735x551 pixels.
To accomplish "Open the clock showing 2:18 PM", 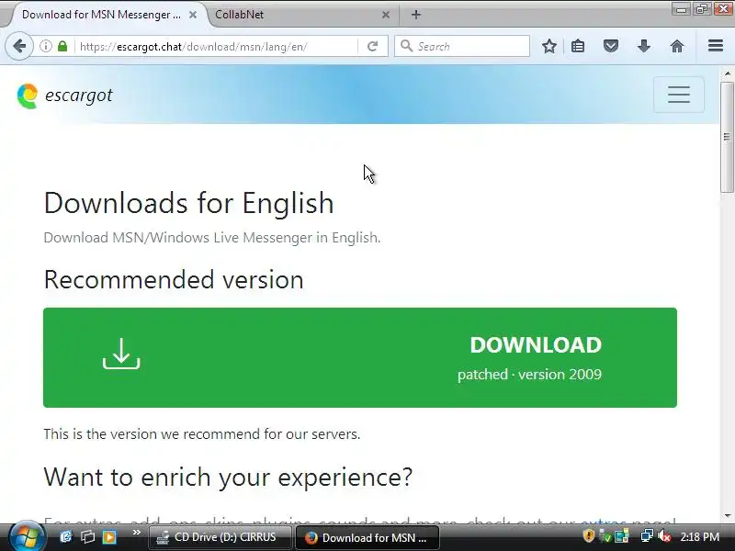I will click(x=699, y=537).
